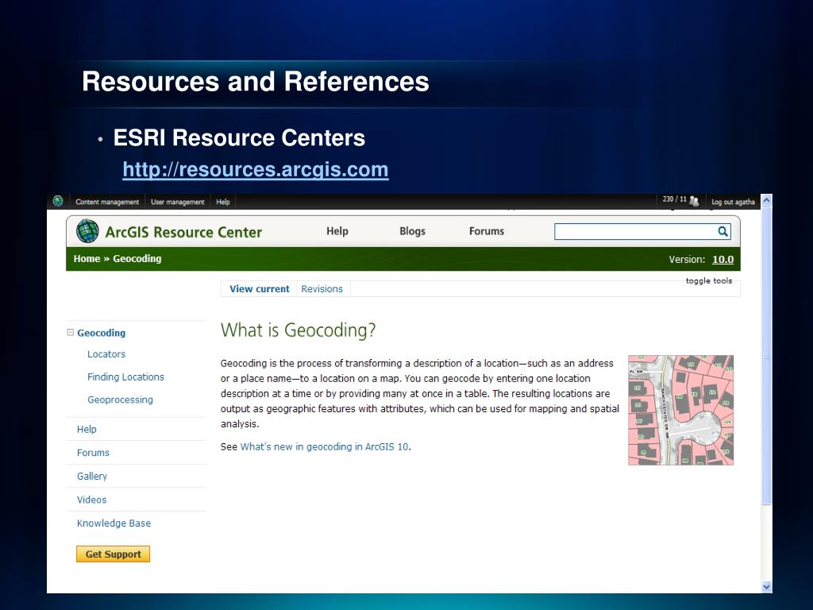
Task: Open Geocoding in the sidebar
Action: 101,333
